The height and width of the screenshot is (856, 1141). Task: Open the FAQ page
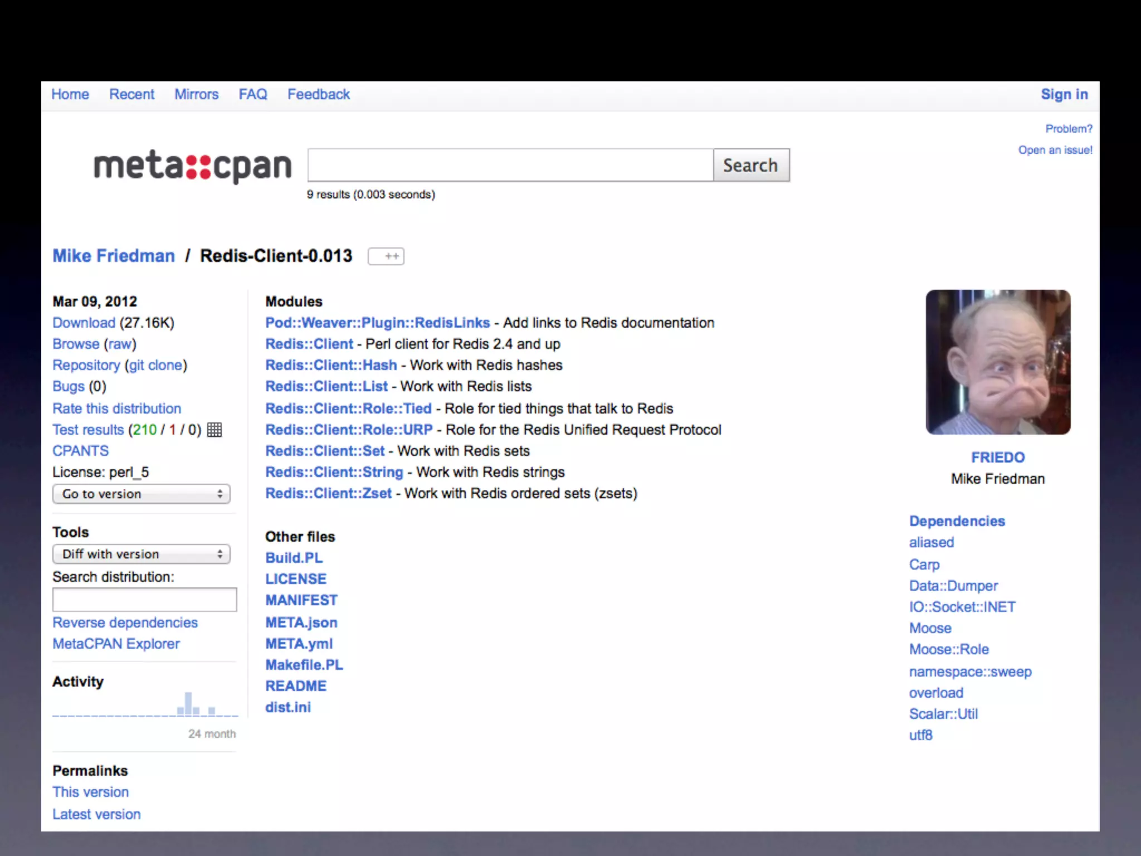click(x=253, y=94)
